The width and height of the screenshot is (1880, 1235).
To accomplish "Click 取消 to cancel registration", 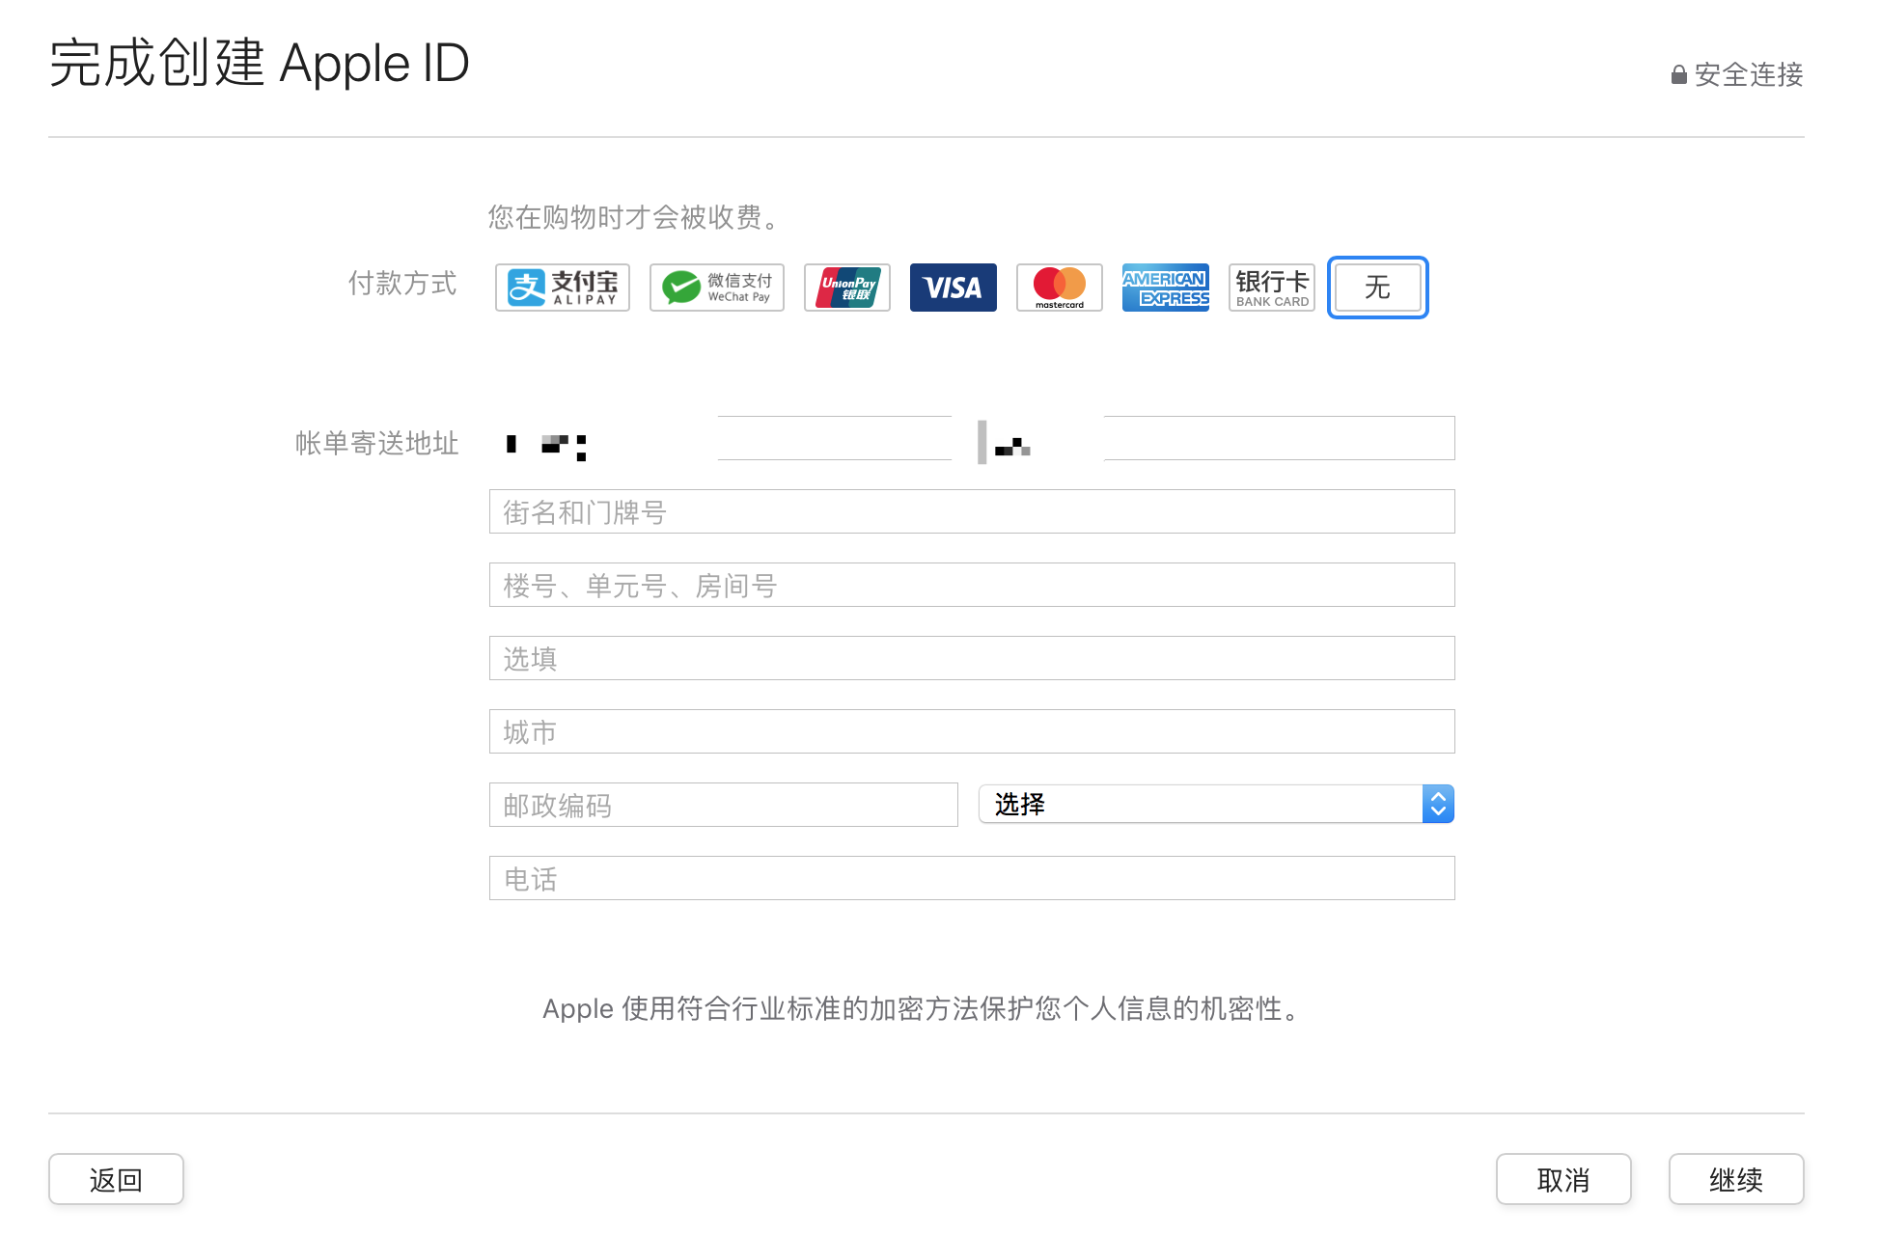I will [x=1563, y=1178].
